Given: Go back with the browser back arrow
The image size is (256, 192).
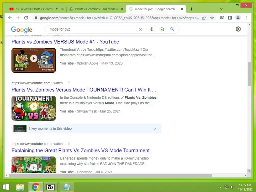Looking at the screenshot, I should click(10, 18).
